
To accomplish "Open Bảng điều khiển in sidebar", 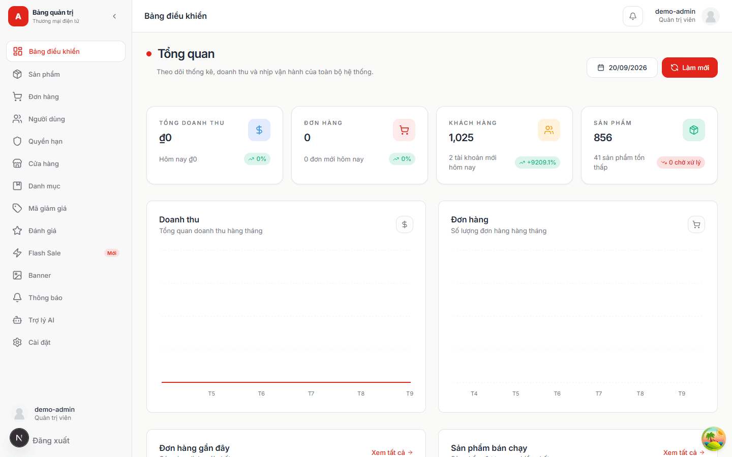I will point(66,51).
